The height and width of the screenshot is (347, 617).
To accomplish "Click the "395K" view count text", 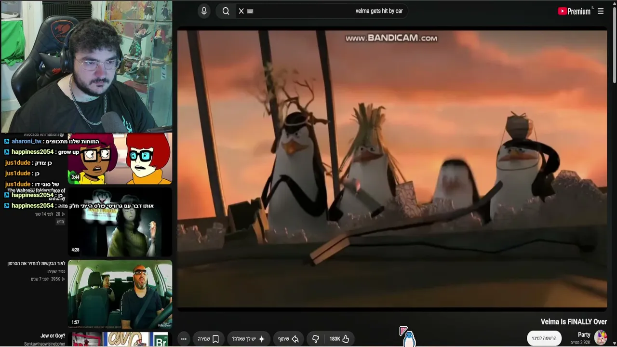I will [55, 279].
